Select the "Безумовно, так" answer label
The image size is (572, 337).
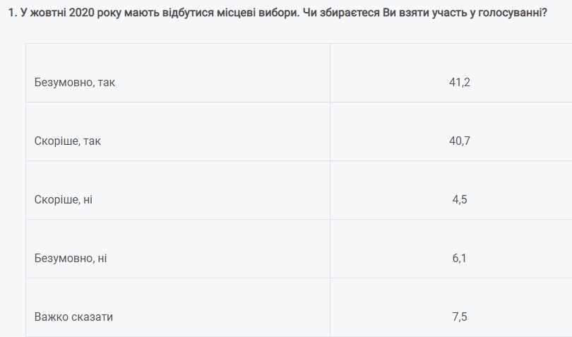point(75,82)
